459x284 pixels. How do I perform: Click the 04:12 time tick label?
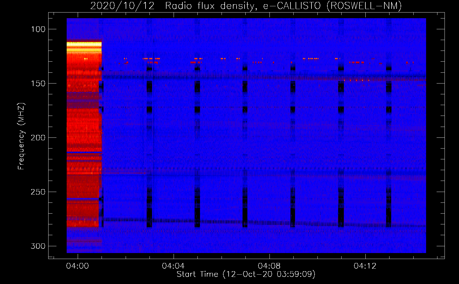click(365, 266)
